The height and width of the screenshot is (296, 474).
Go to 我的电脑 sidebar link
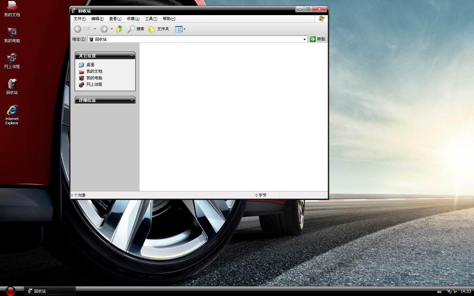pos(91,78)
